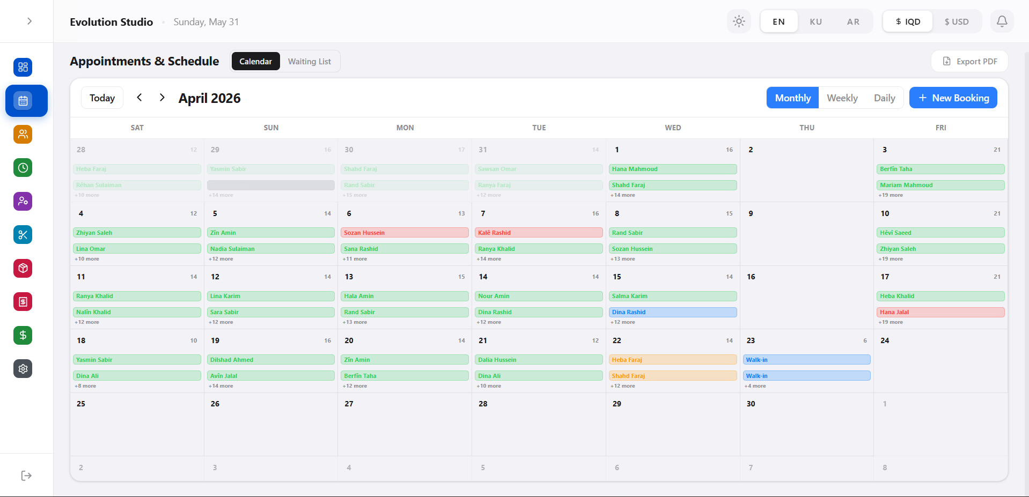Select IQD currency
The width and height of the screenshot is (1029, 497).
[908, 21]
